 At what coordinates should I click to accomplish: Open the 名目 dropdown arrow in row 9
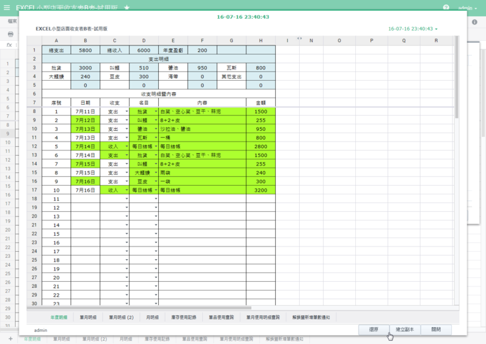coord(156,120)
